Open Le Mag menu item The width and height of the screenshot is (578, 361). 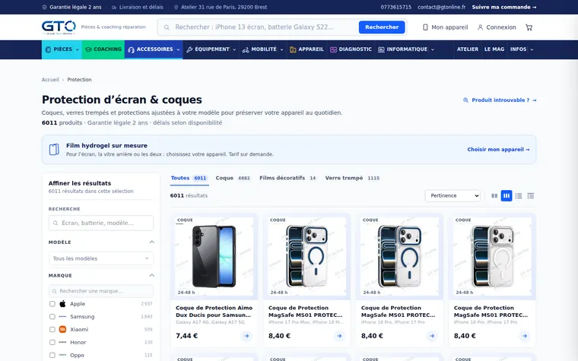click(x=494, y=49)
